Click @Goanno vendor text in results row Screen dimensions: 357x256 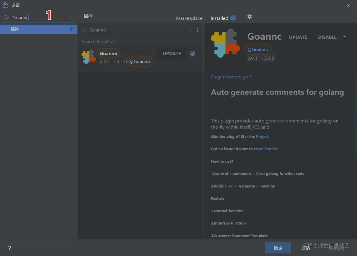(140, 62)
